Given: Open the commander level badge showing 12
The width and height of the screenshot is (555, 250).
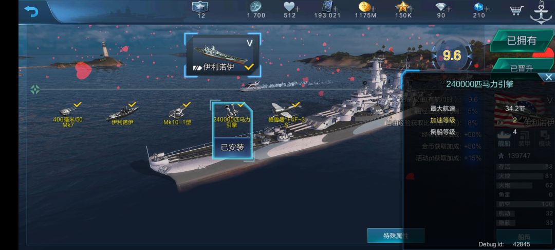Looking at the screenshot, I should 200,10.
